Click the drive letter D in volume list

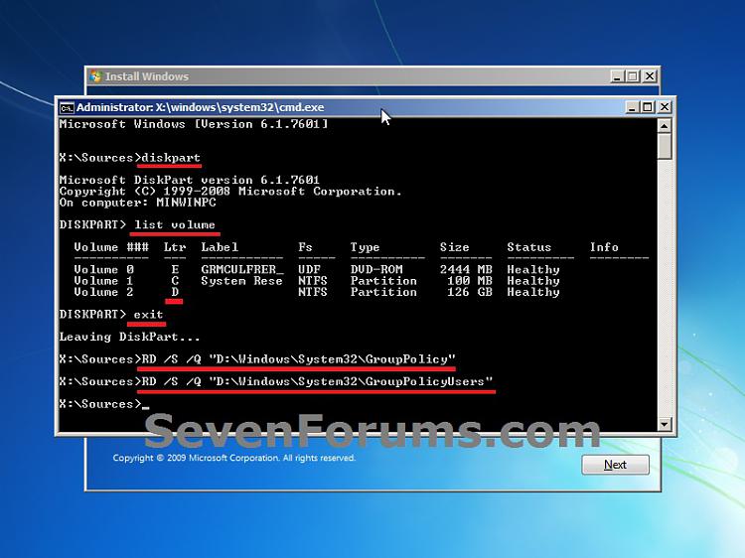175,292
